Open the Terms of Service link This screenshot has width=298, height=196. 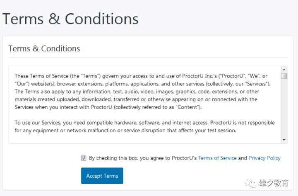tap(217, 158)
